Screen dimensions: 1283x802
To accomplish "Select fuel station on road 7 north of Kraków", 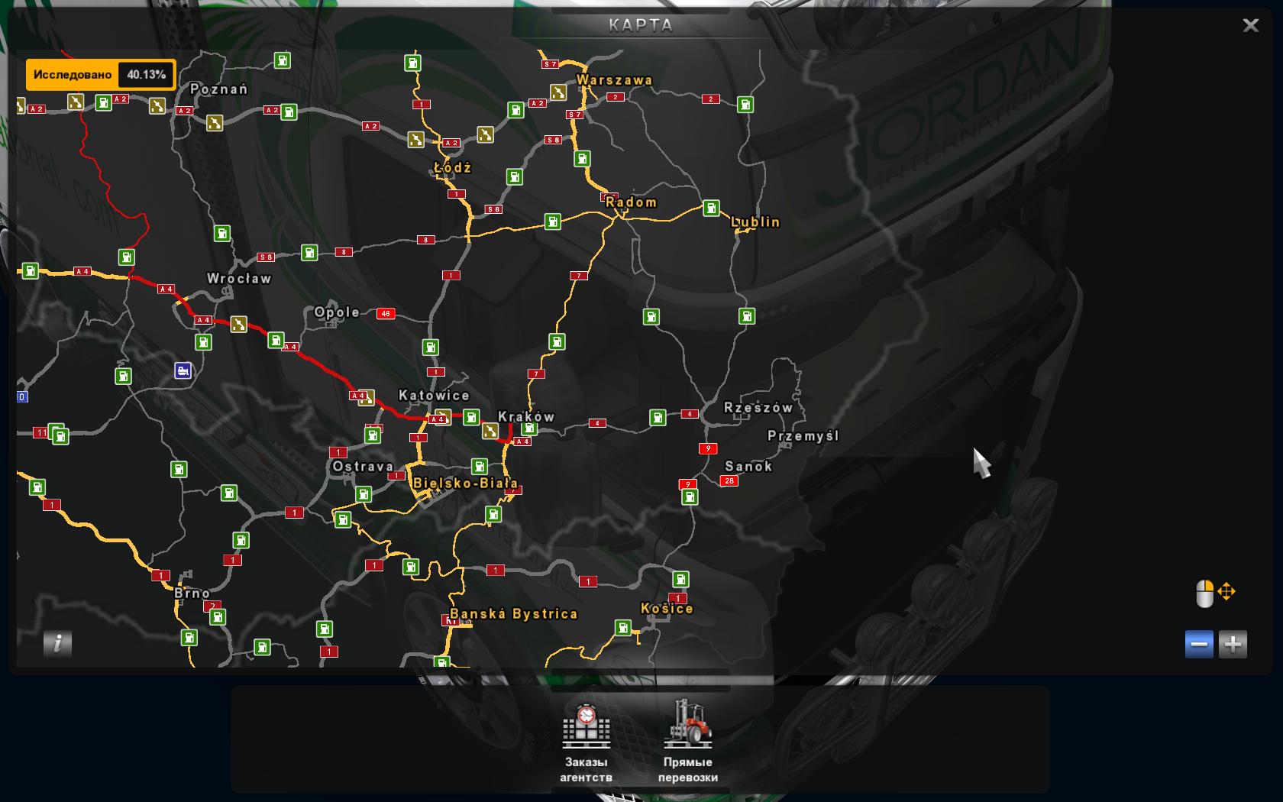I will (557, 342).
